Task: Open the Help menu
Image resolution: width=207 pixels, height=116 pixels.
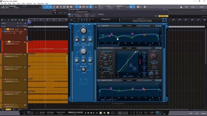Action: pyautogui.click(x=47, y=4)
